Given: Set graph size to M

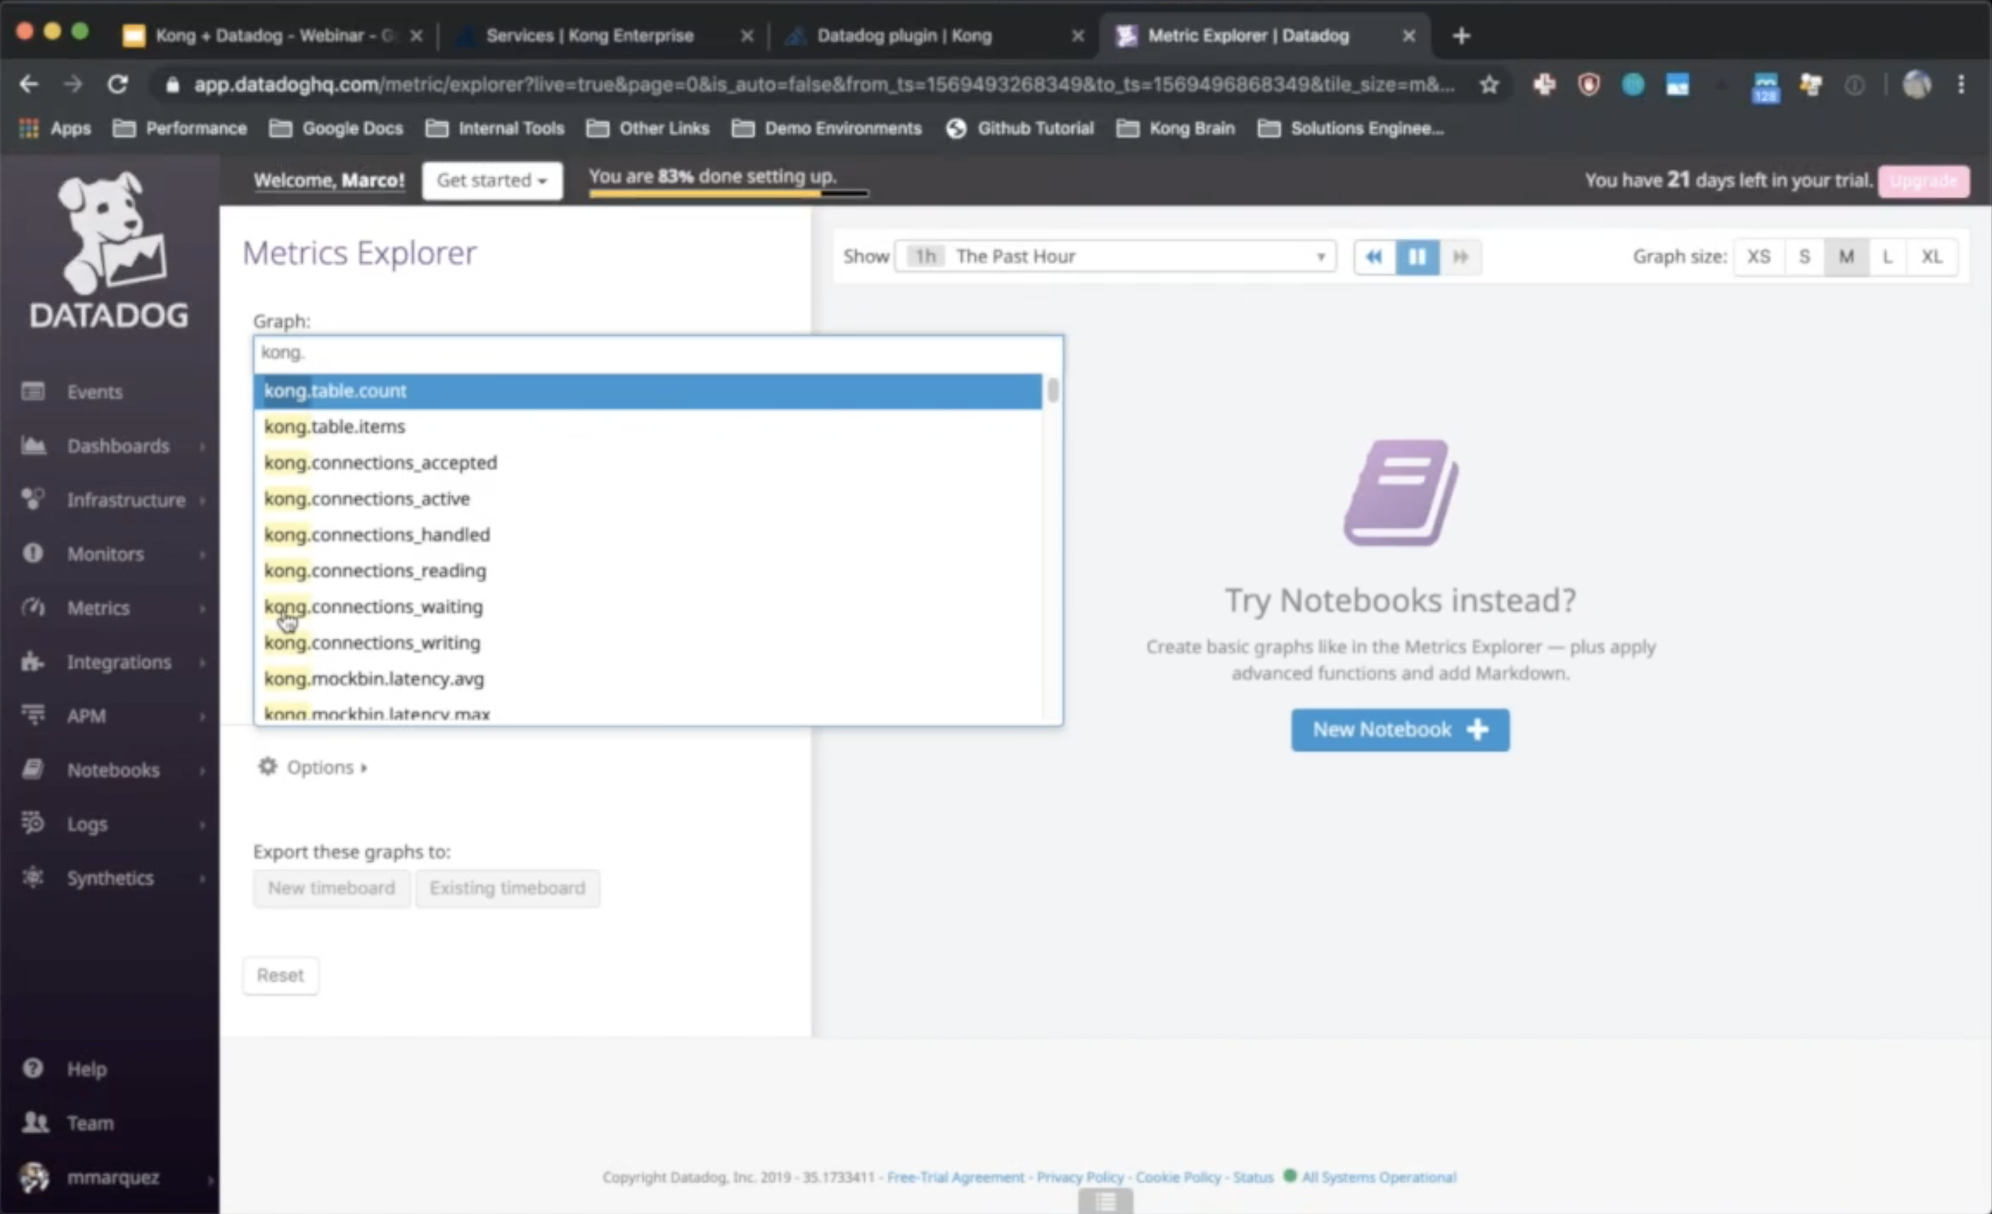Looking at the screenshot, I should click(x=1846, y=256).
